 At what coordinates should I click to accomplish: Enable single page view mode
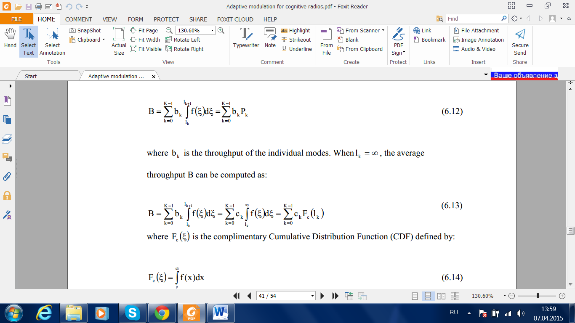point(415,296)
